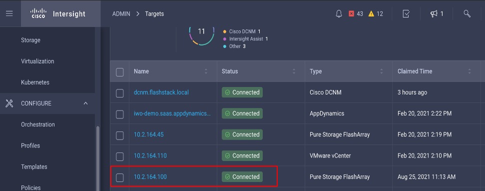Open Virtualization in the sidebar
The height and width of the screenshot is (191, 485).
37,61
